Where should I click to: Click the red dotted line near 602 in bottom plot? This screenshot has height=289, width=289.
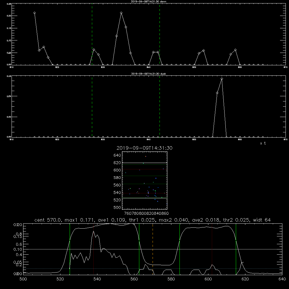212,249
